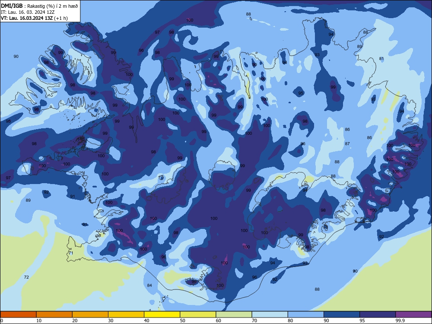Click the legend tick label '99.9'
The width and height of the screenshot is (432, 324).
(400, 321)
